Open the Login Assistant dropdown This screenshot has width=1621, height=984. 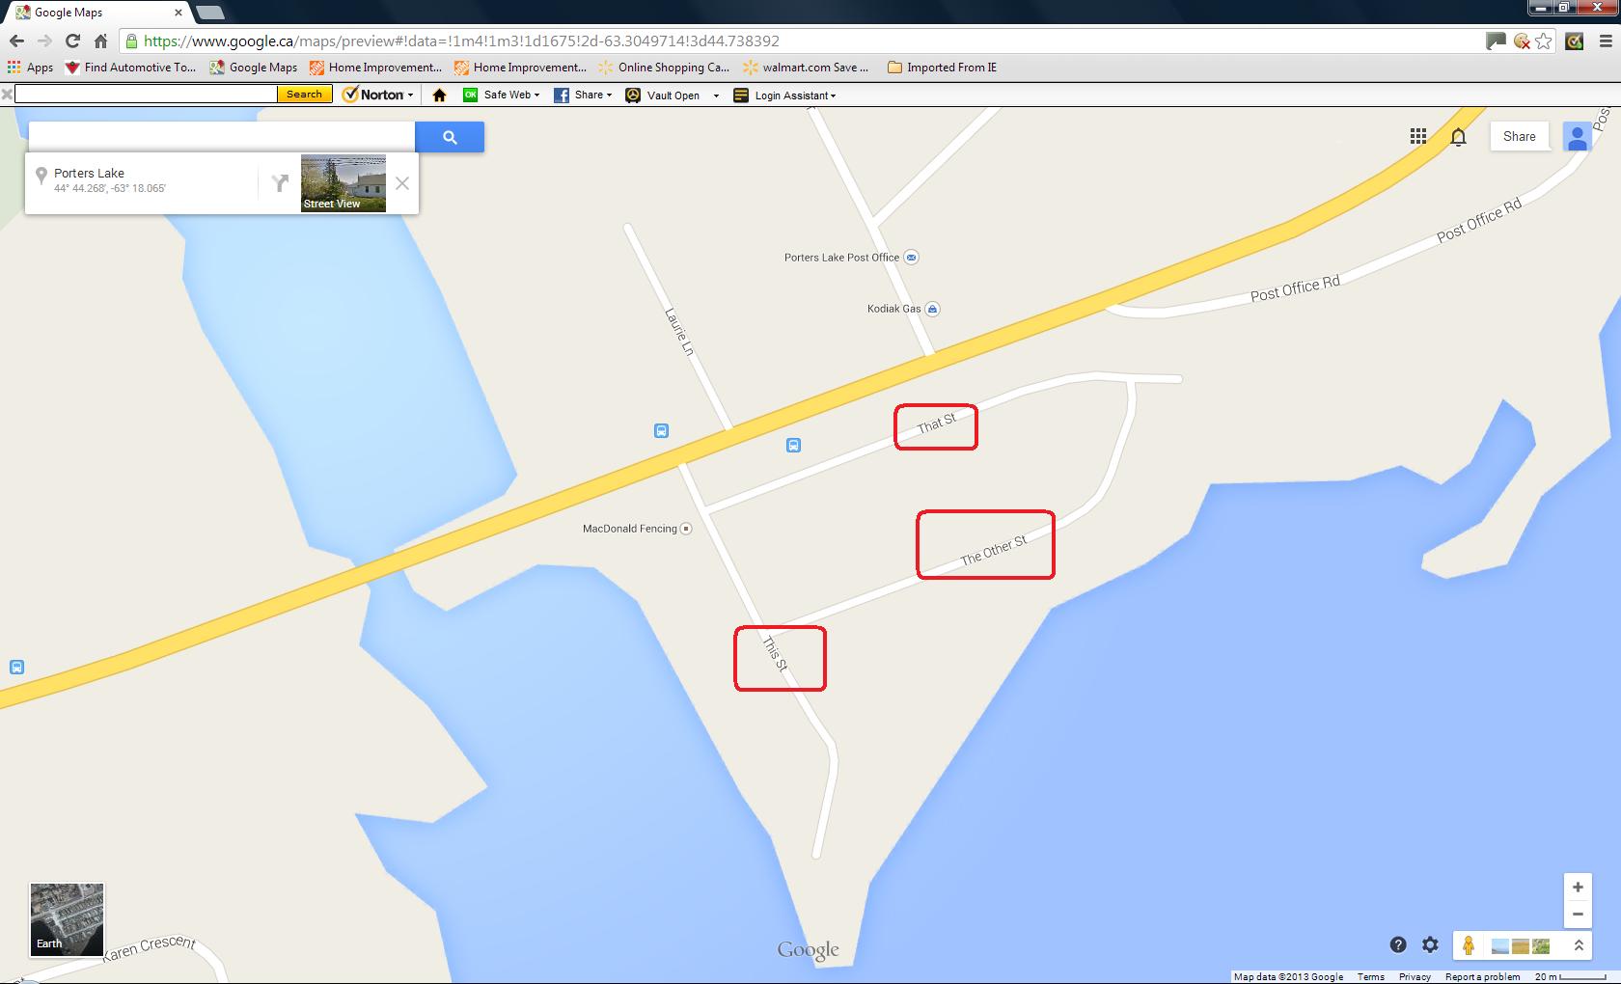pos(785,96)
